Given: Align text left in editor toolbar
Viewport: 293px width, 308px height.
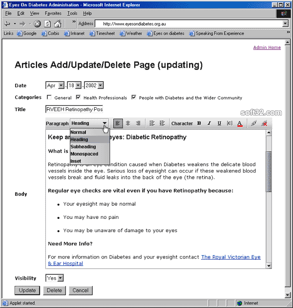Looking at the screenshot, I should pos(118,123).
